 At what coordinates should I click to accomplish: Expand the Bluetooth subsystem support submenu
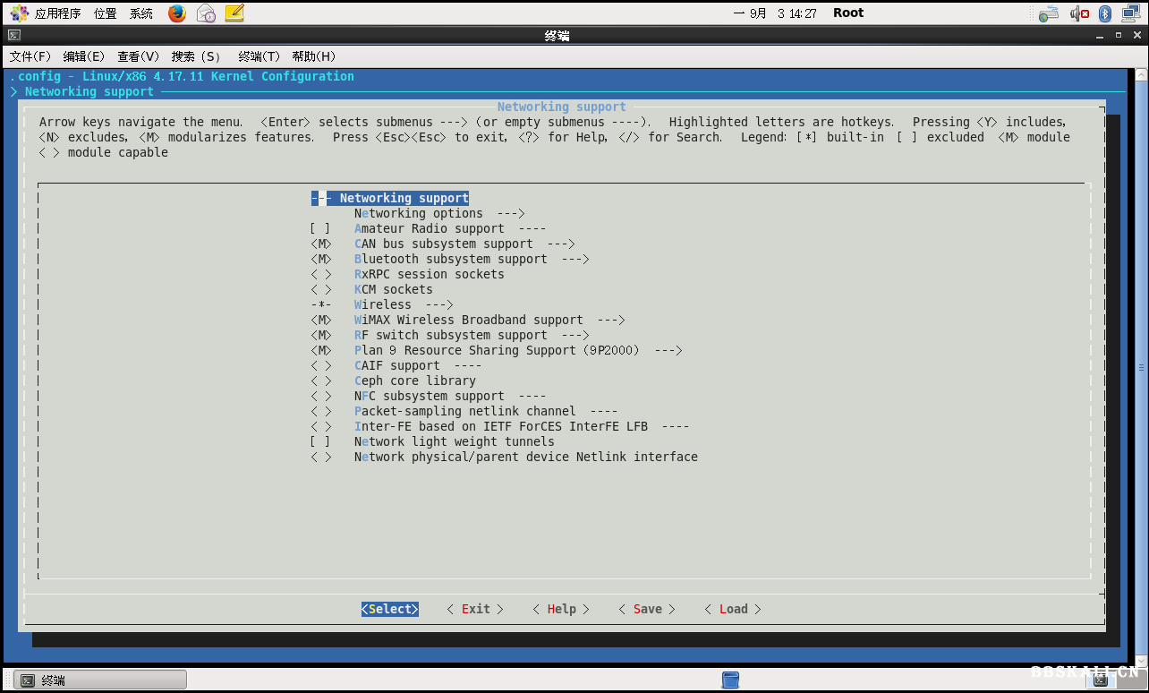pos(447,259)
